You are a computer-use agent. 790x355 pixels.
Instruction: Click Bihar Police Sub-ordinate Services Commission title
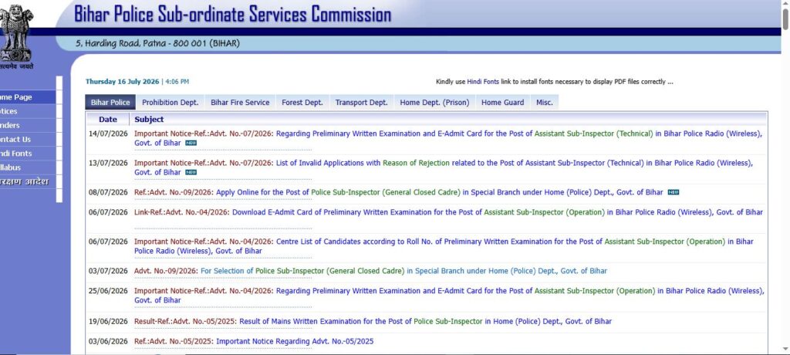(232, 14)
